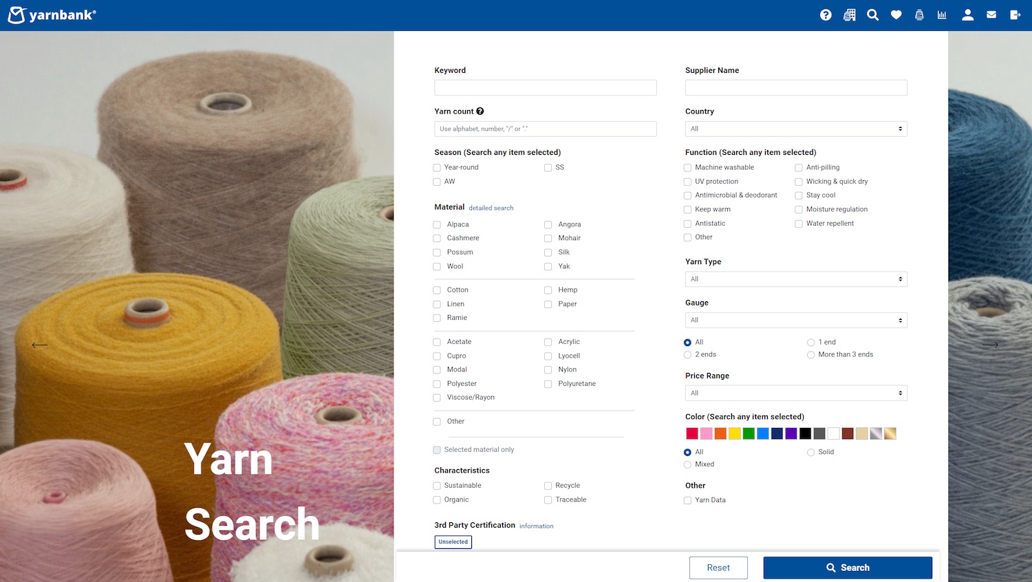This screenshot has width=1032, height=582.
Task: Check the Nylon material box
Action: click(x=548, y=370)
